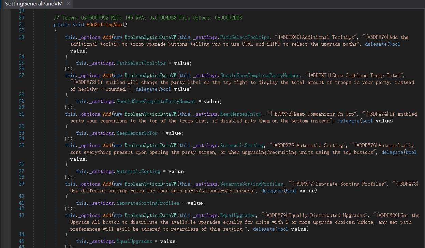Click SeparateSortingProfiles in the line 39 constructor call
425x248 pixels.
[252, 184]
